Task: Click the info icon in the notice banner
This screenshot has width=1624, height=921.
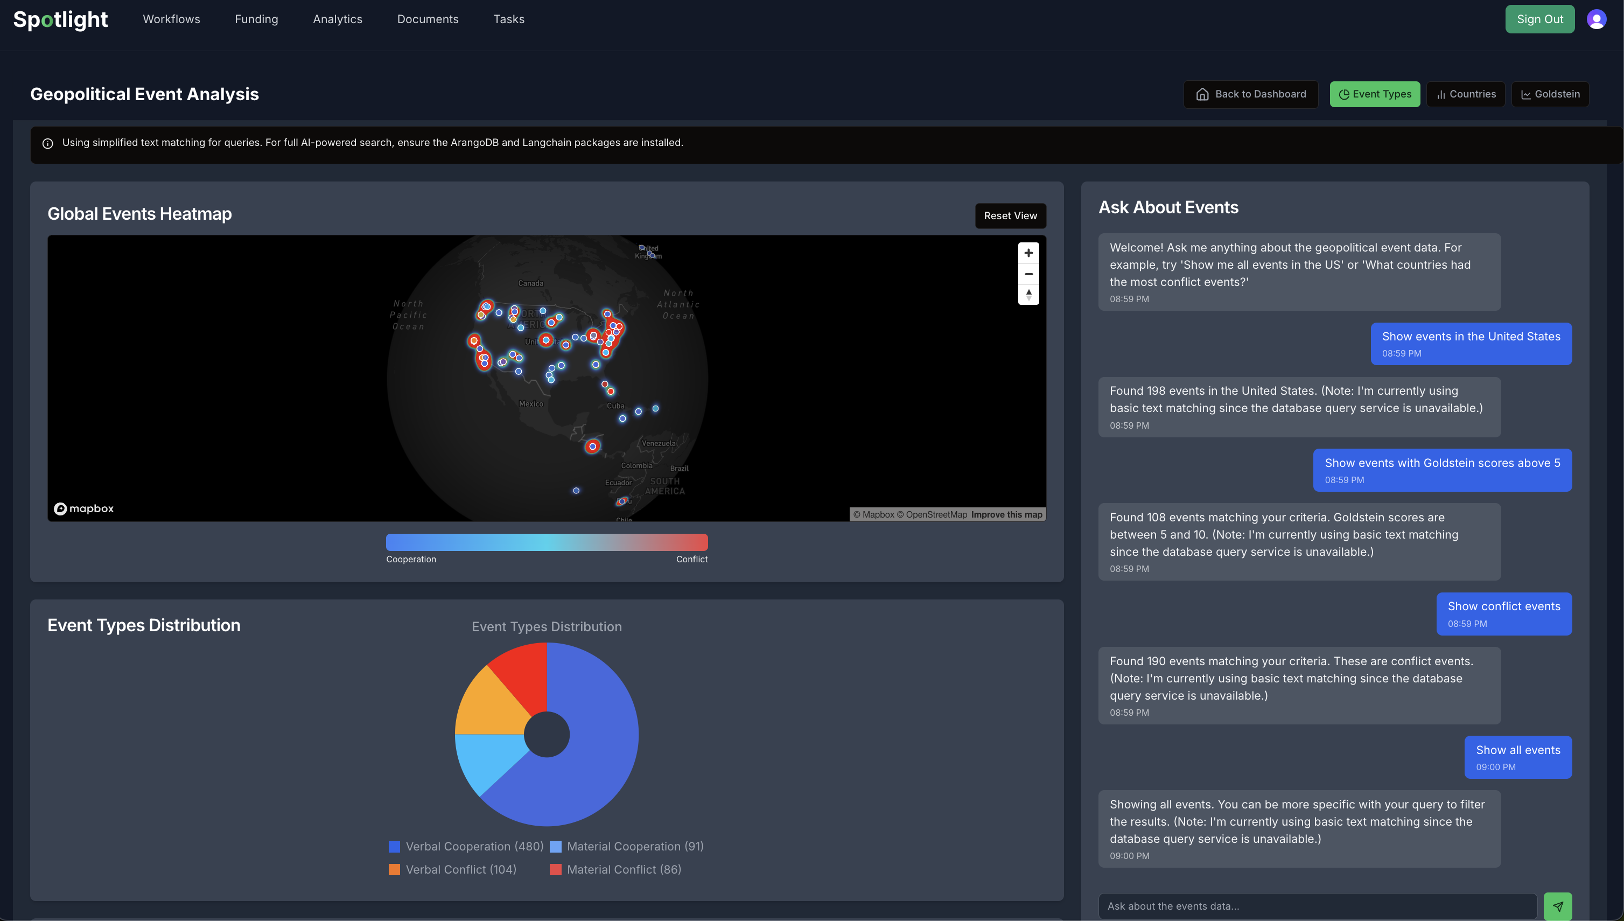Action: pos(47,144)
